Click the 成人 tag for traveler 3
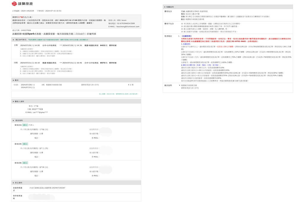The width and height of the screenshot is (304, 203). point(25,163)
